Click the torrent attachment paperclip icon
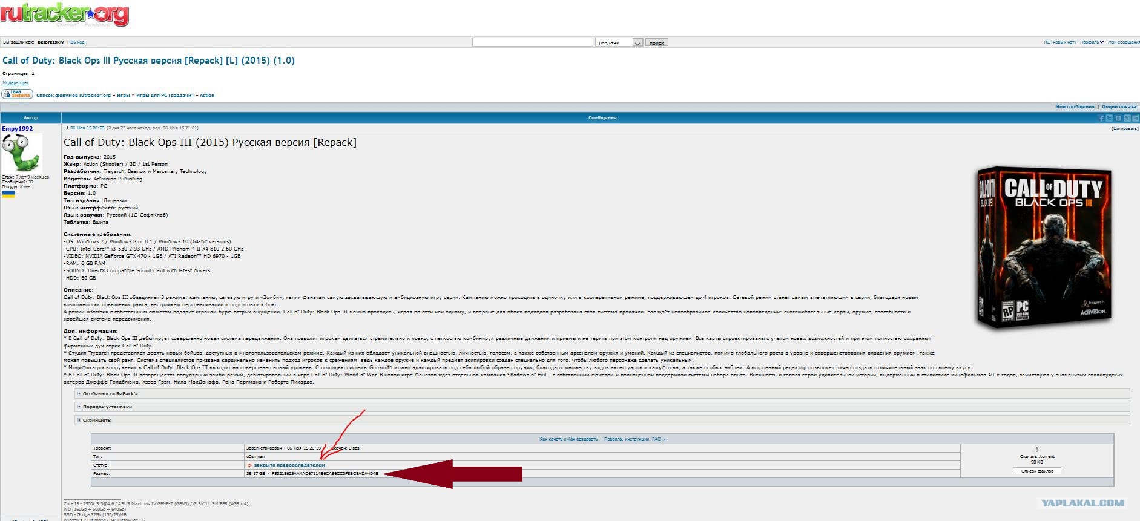This screenshot has width=1140, height=521. pyautogui.click(x=1037, y=450)
